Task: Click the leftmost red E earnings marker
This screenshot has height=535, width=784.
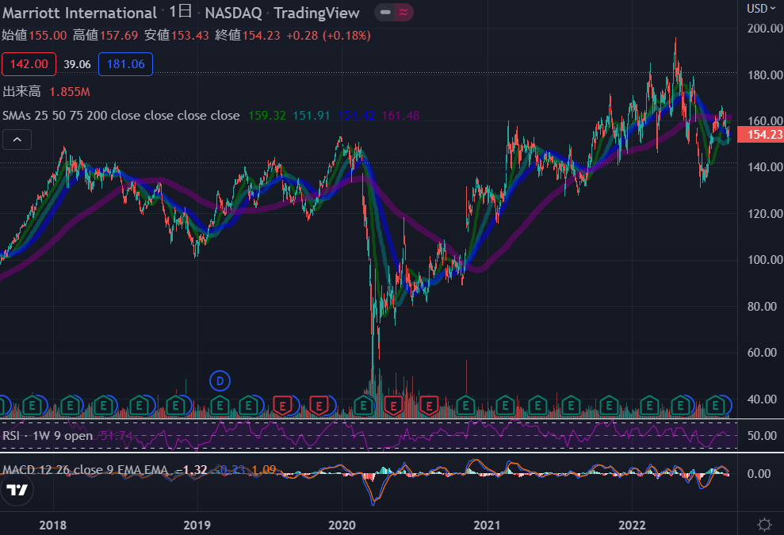Action: tap(282, 406)
